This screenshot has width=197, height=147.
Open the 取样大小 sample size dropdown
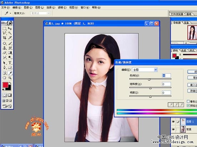[x=40, y=13]
